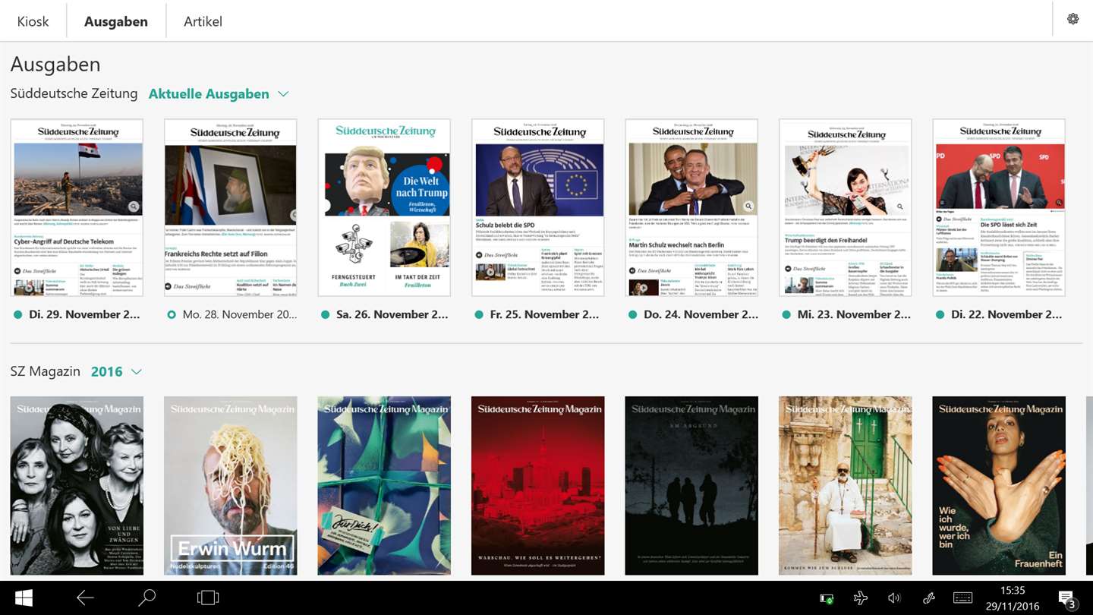The width and height of the screenshot is (1093, 615).
Task: Open Task View from the taskbar
Action: coord(208,598)
